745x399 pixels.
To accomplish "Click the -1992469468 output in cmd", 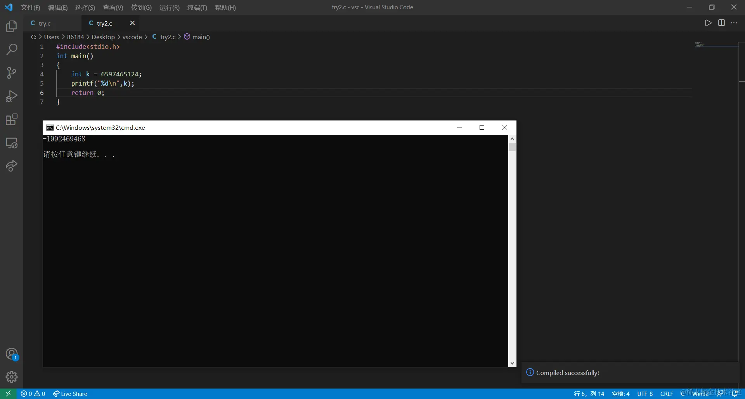I will point(64,139).
